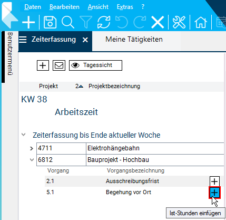
Task: Click the redo arrow toolbar icon
Action: [140, 22]
